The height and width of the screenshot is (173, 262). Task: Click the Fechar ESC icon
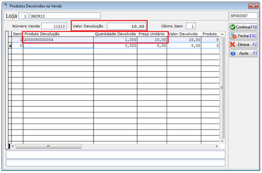pos(233,36)
